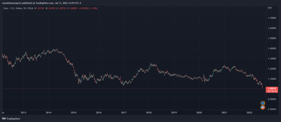Click the high value H1.01834
281x122 pixels.
click(x=50, y=8)
